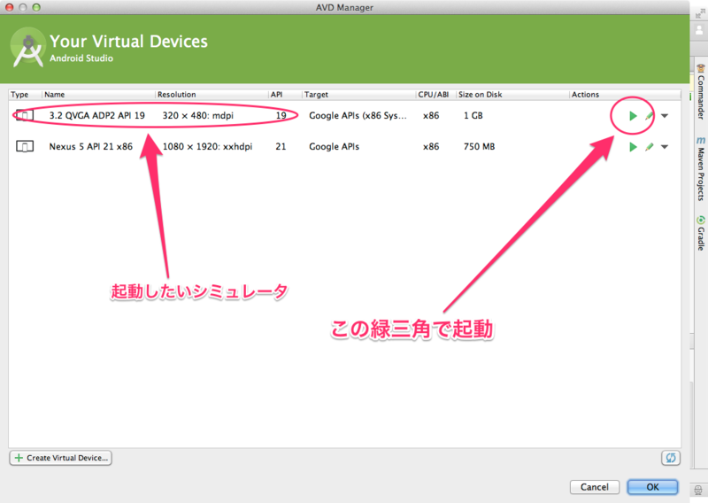Click the '320 × 480: mdpi' resolution cell
Image resolution: width=708 pixels, height=503 pixels.
(x=197, y=115)
